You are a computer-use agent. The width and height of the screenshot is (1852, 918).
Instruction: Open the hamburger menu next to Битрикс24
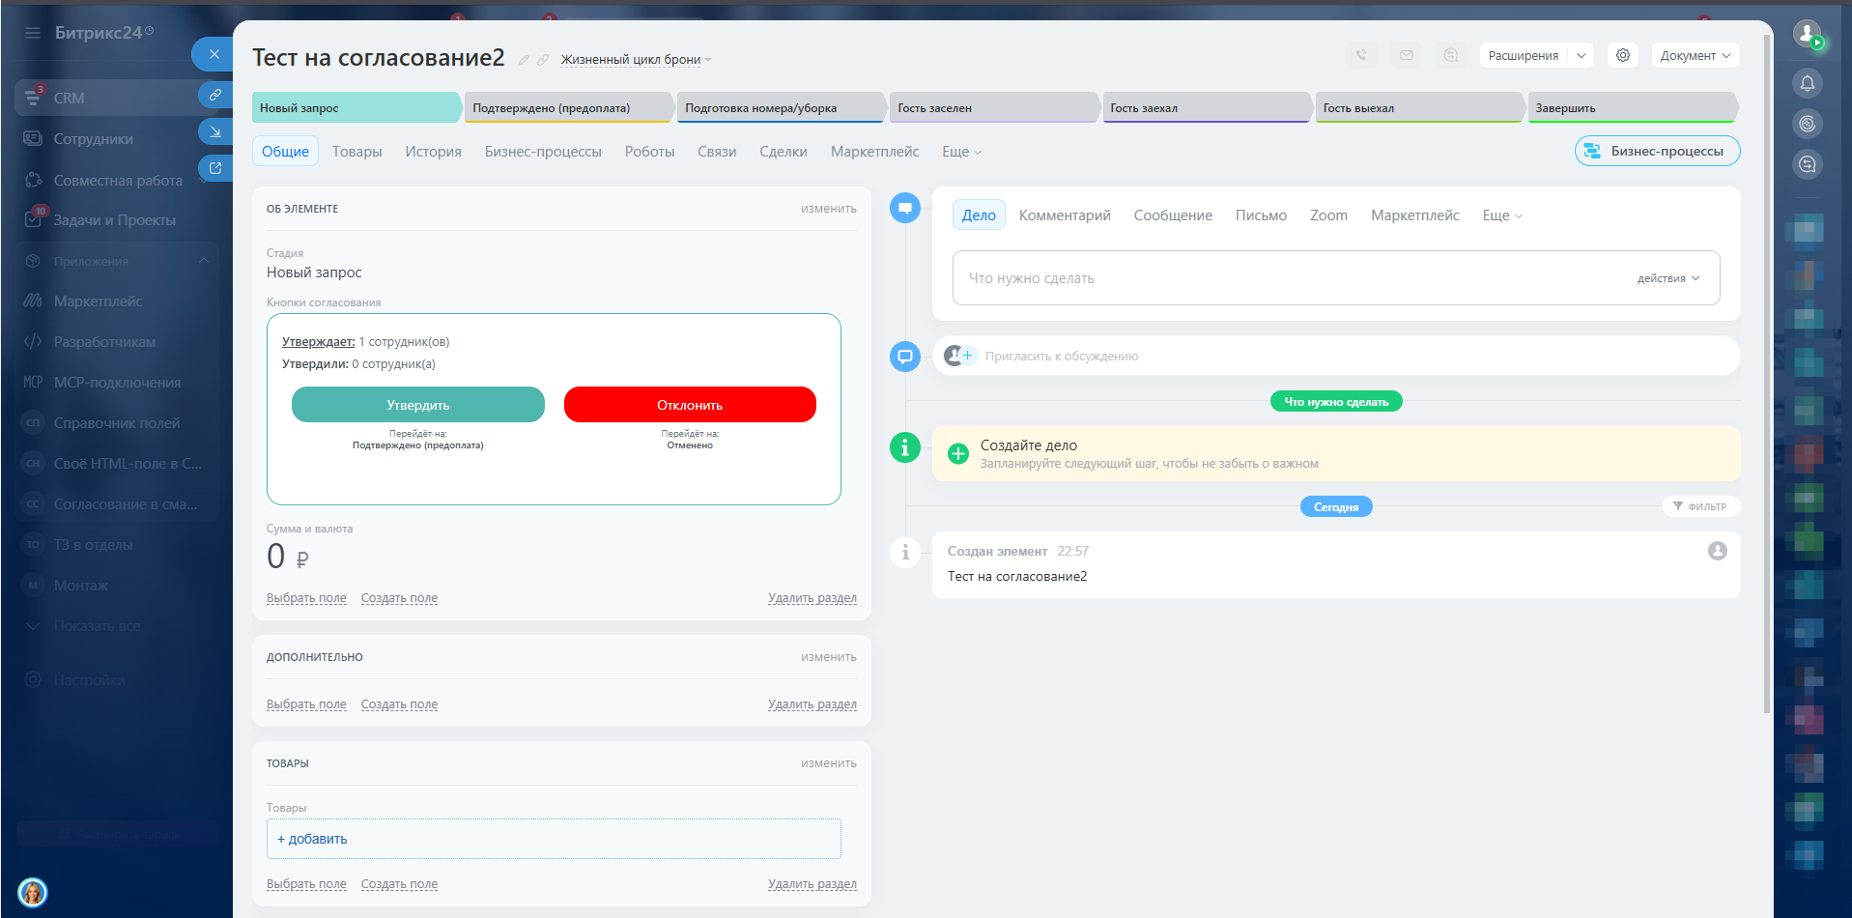33,33
